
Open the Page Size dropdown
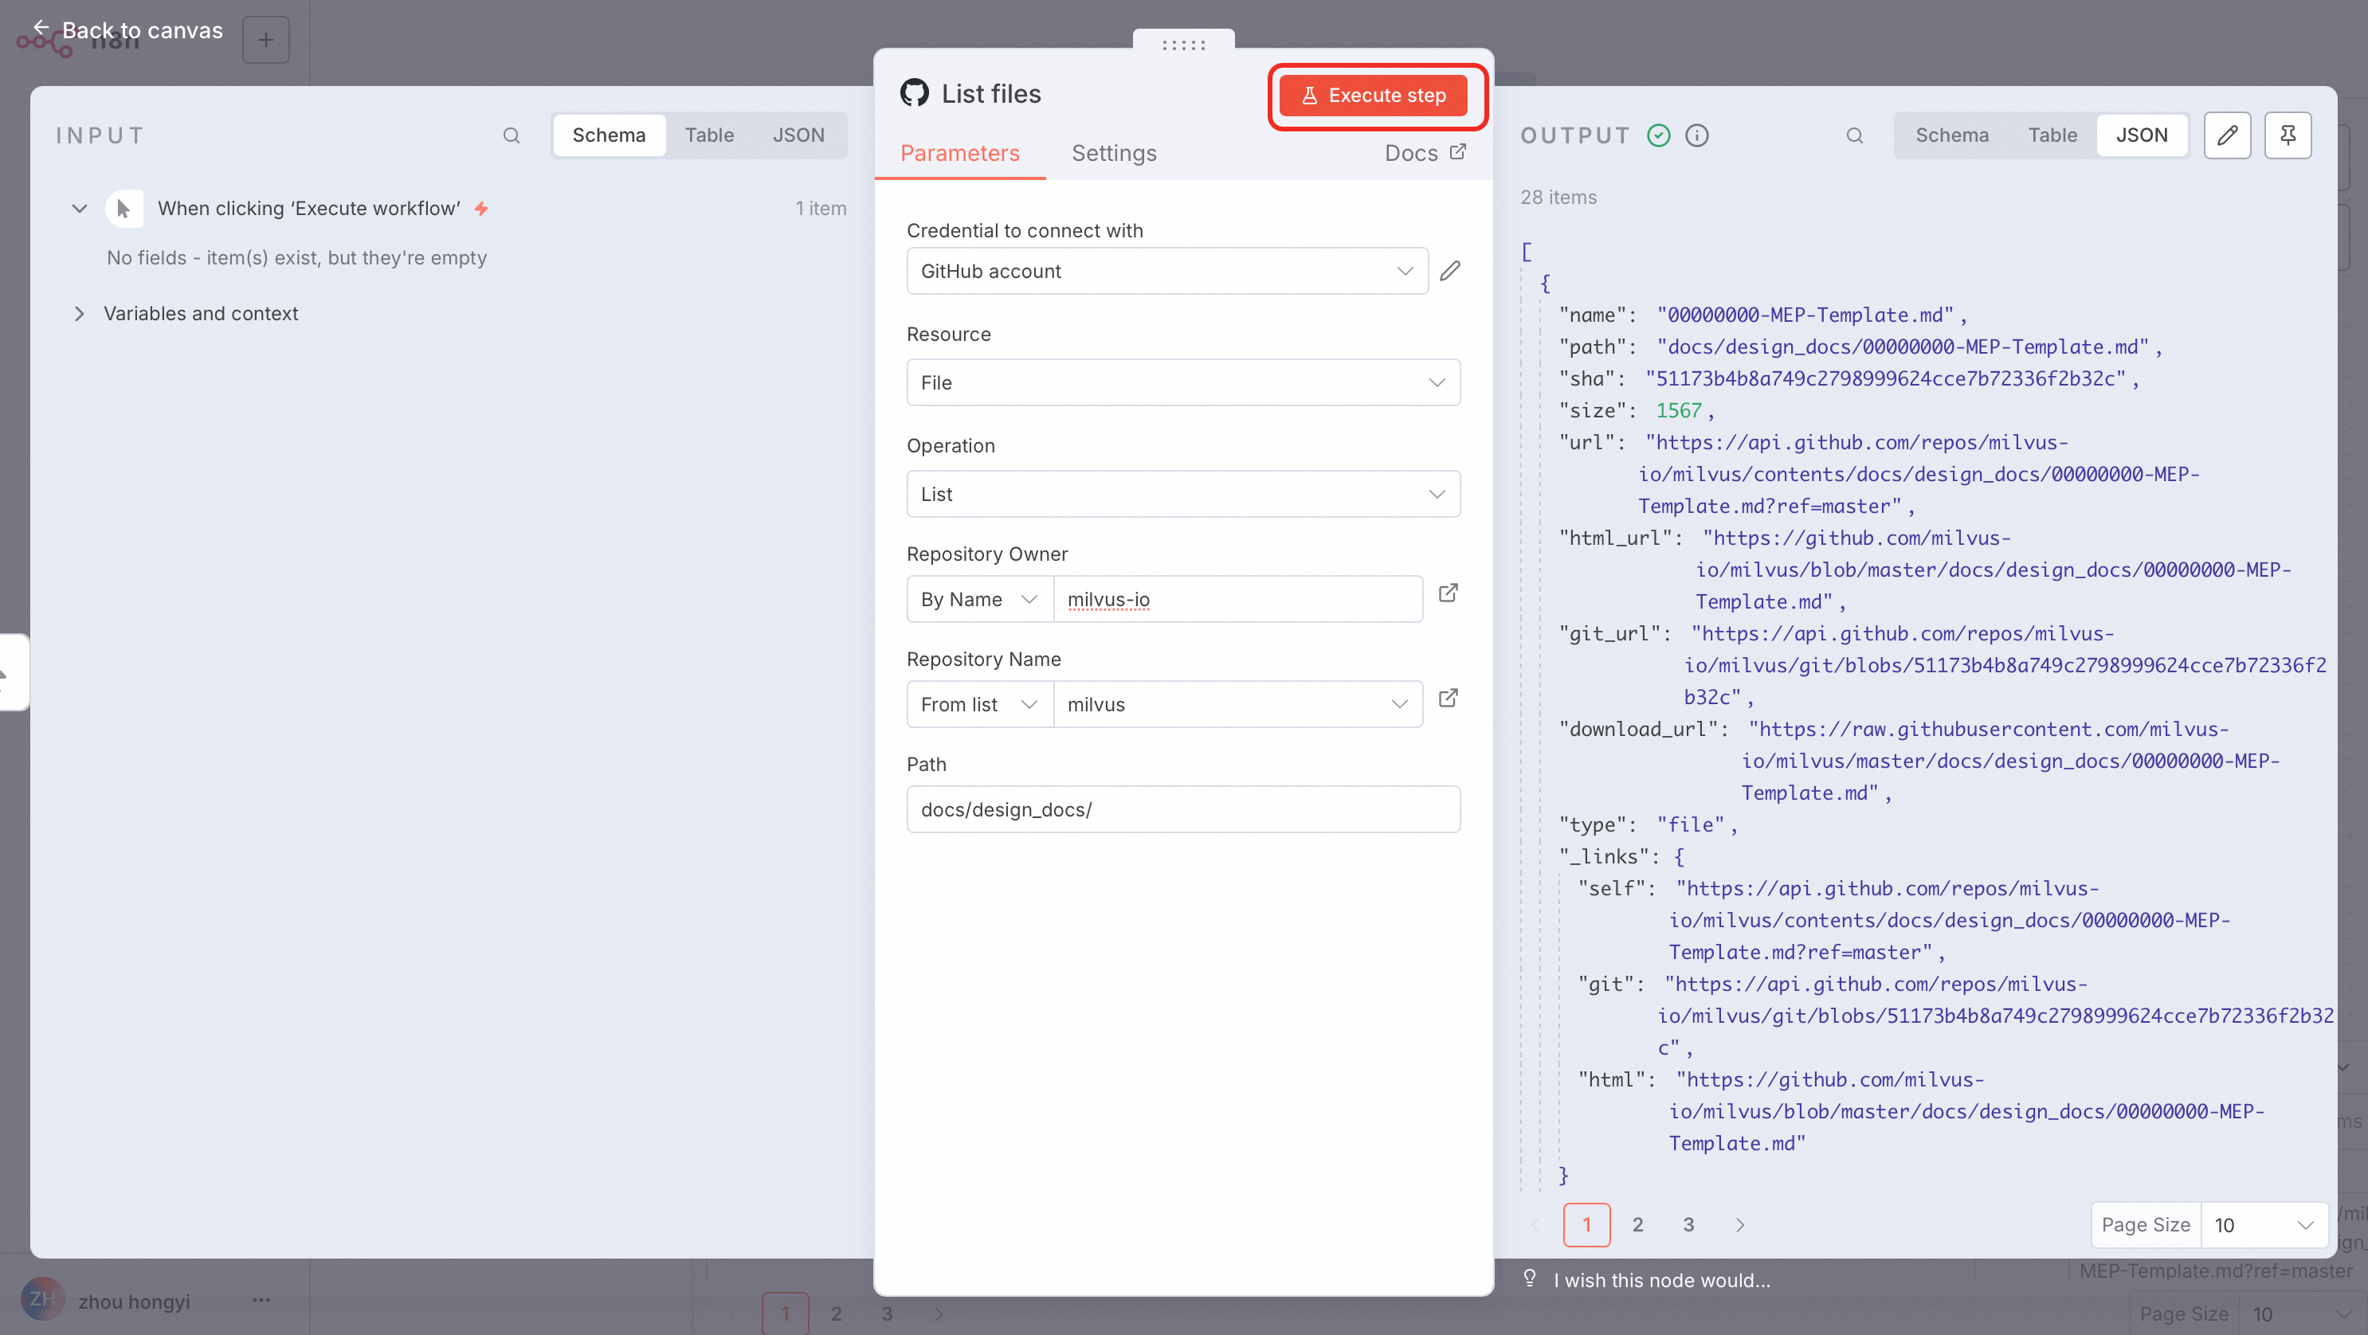coord(2262,1225)
